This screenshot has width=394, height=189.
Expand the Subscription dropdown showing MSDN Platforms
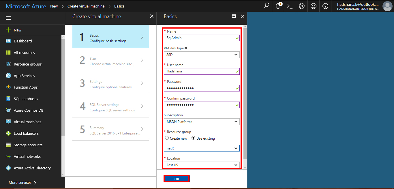[201, 121]
